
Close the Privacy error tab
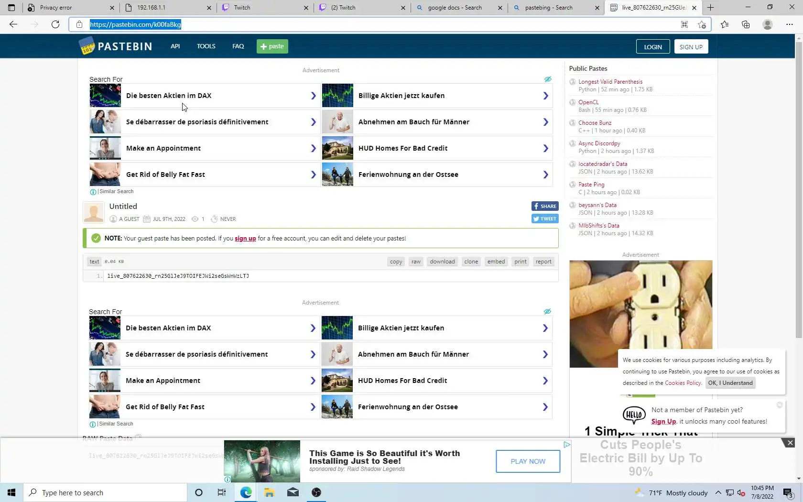(x=112, y=8)
